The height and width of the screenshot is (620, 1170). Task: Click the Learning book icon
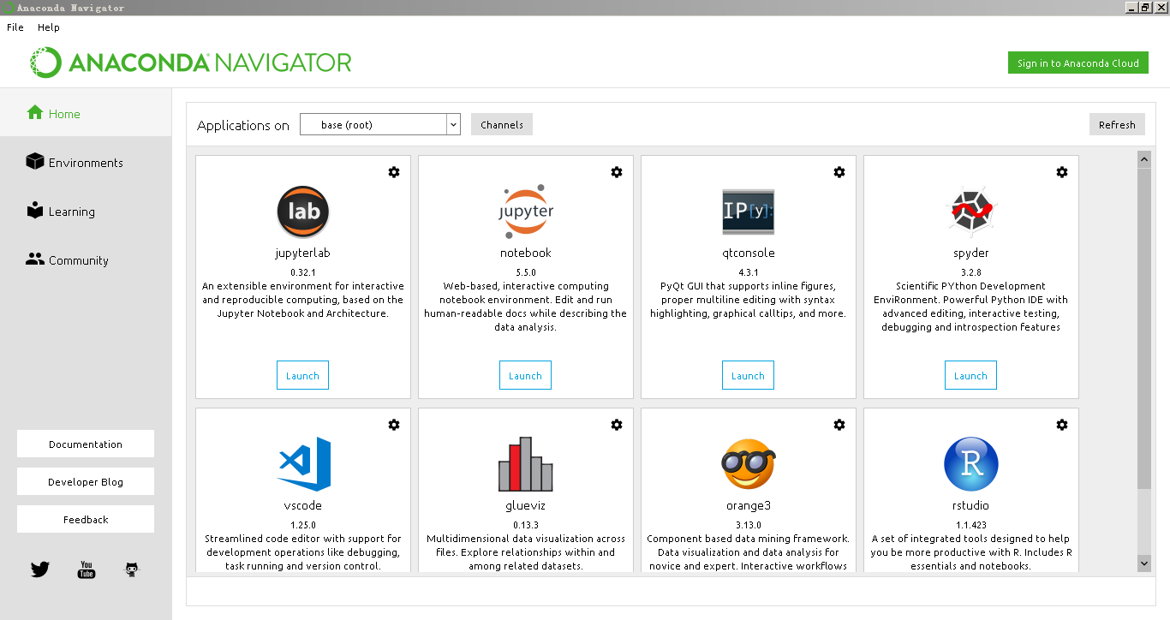pyautogui.click(x=35, y=210)
